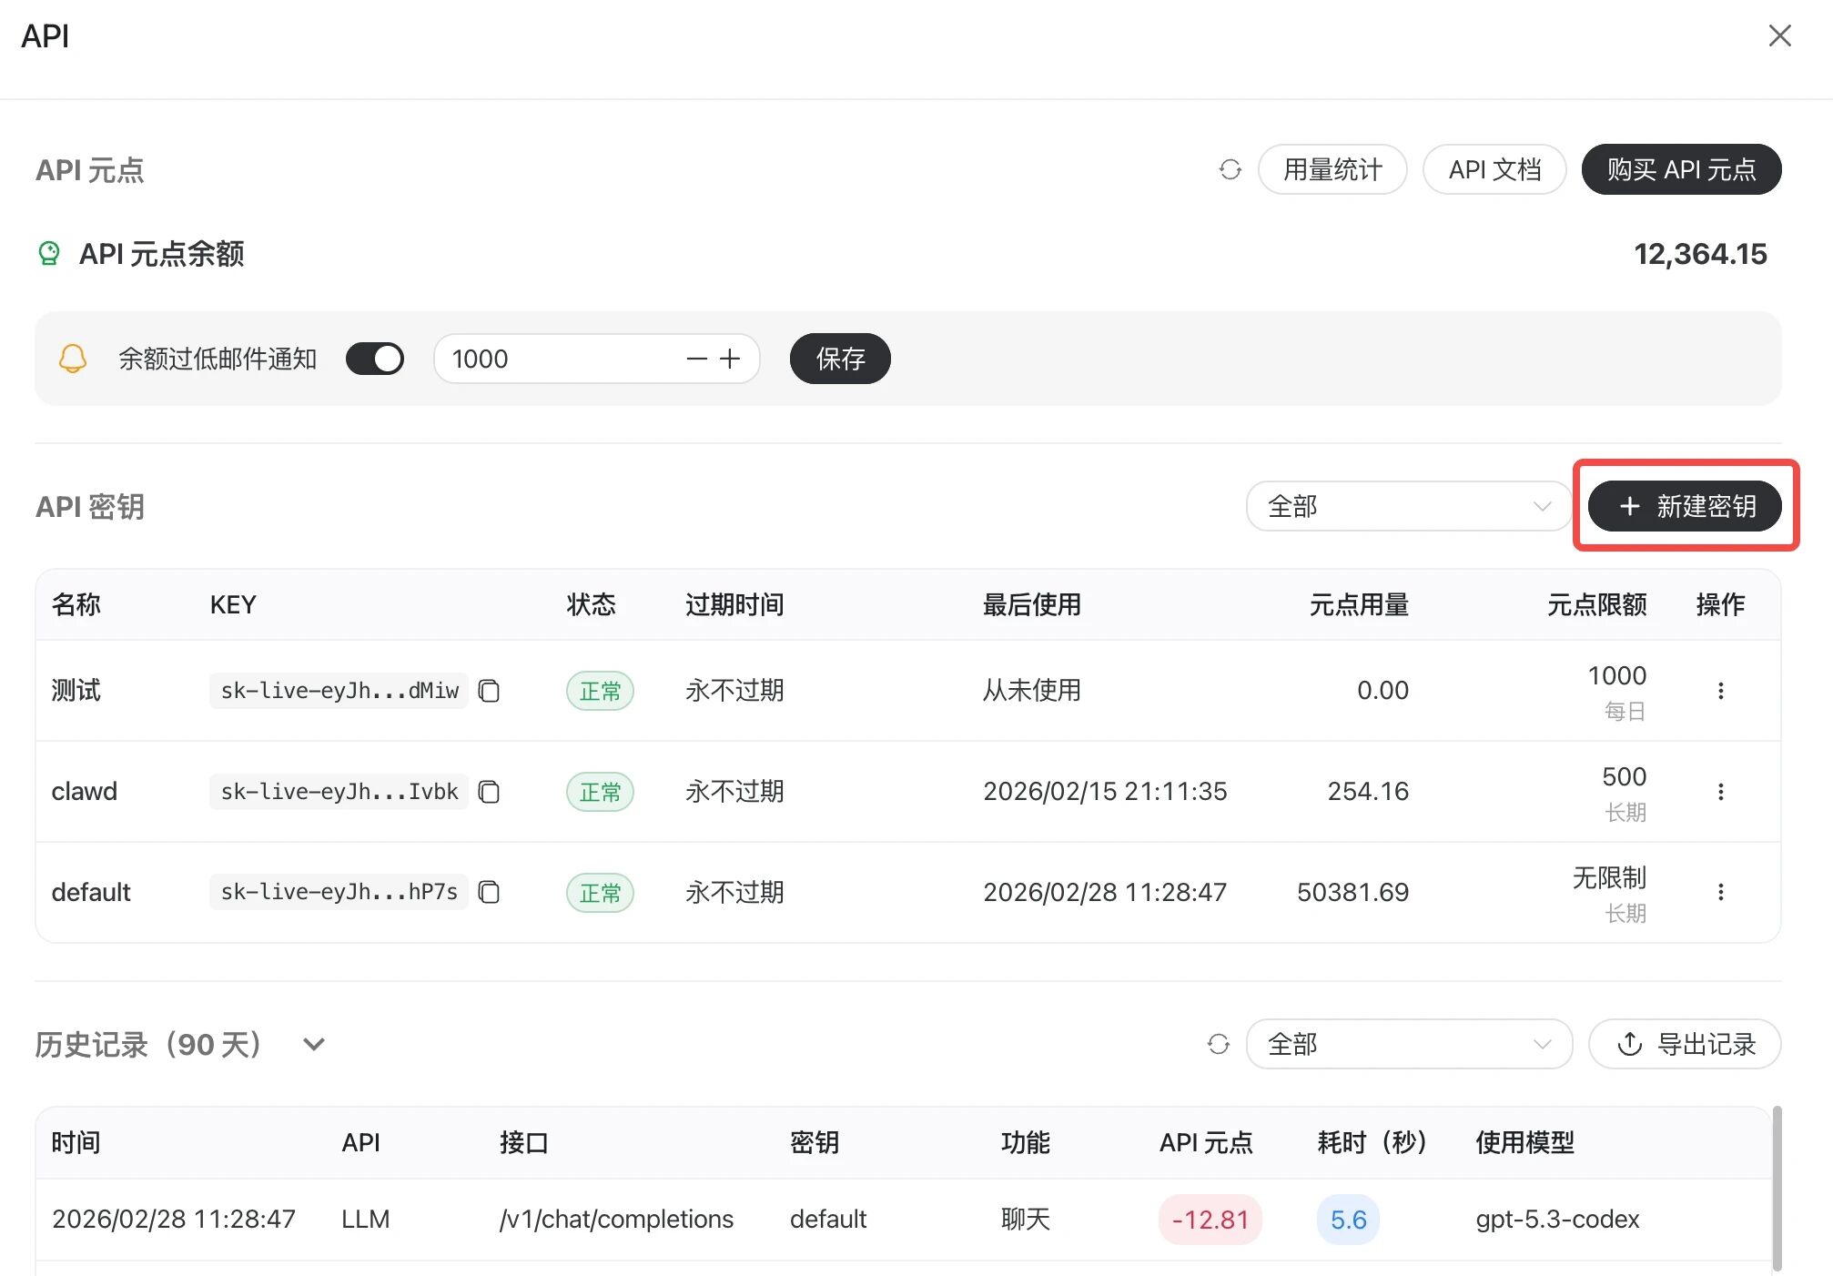This screenshot has height=1276, width=1833.
Task: Copy the 测试 key sk-live-eyJh...dMiw
Action: pos(489,691)
